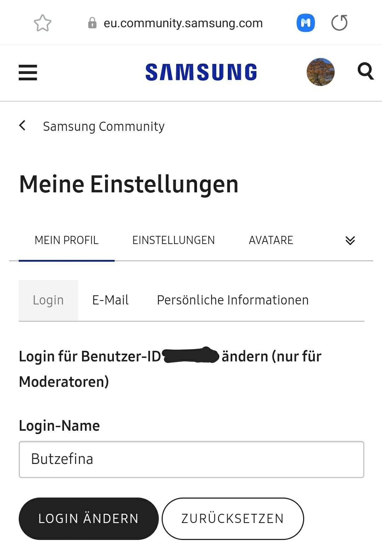This screenshot has width=382, height=552.
Task: Switch to the AVATARE tab
Action: pos(271,240)
